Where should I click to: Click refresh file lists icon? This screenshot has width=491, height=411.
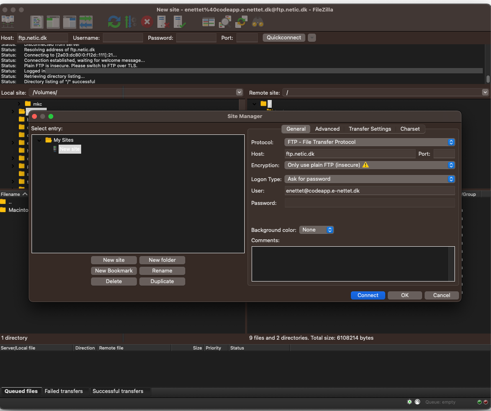(x=114, y=22)
